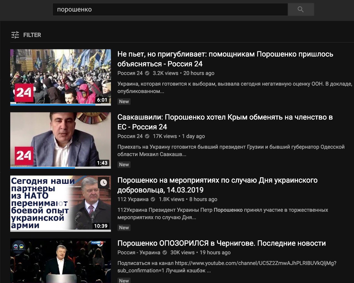Viewport: 354px width, 283px height.
Task: Click the protest crowd video thumbnail
Action: [x=61, y=77]
